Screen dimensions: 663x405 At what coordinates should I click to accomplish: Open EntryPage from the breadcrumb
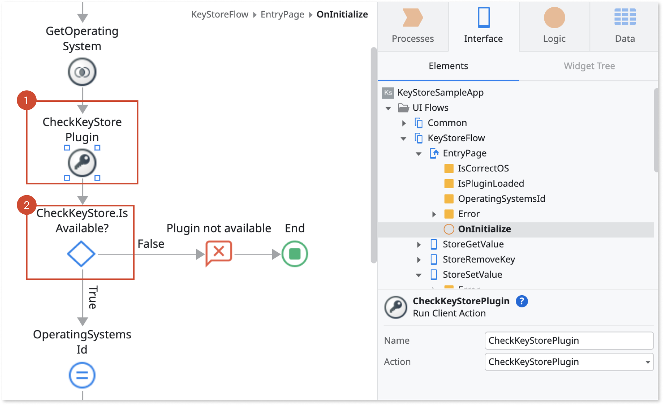pos(282,14)
